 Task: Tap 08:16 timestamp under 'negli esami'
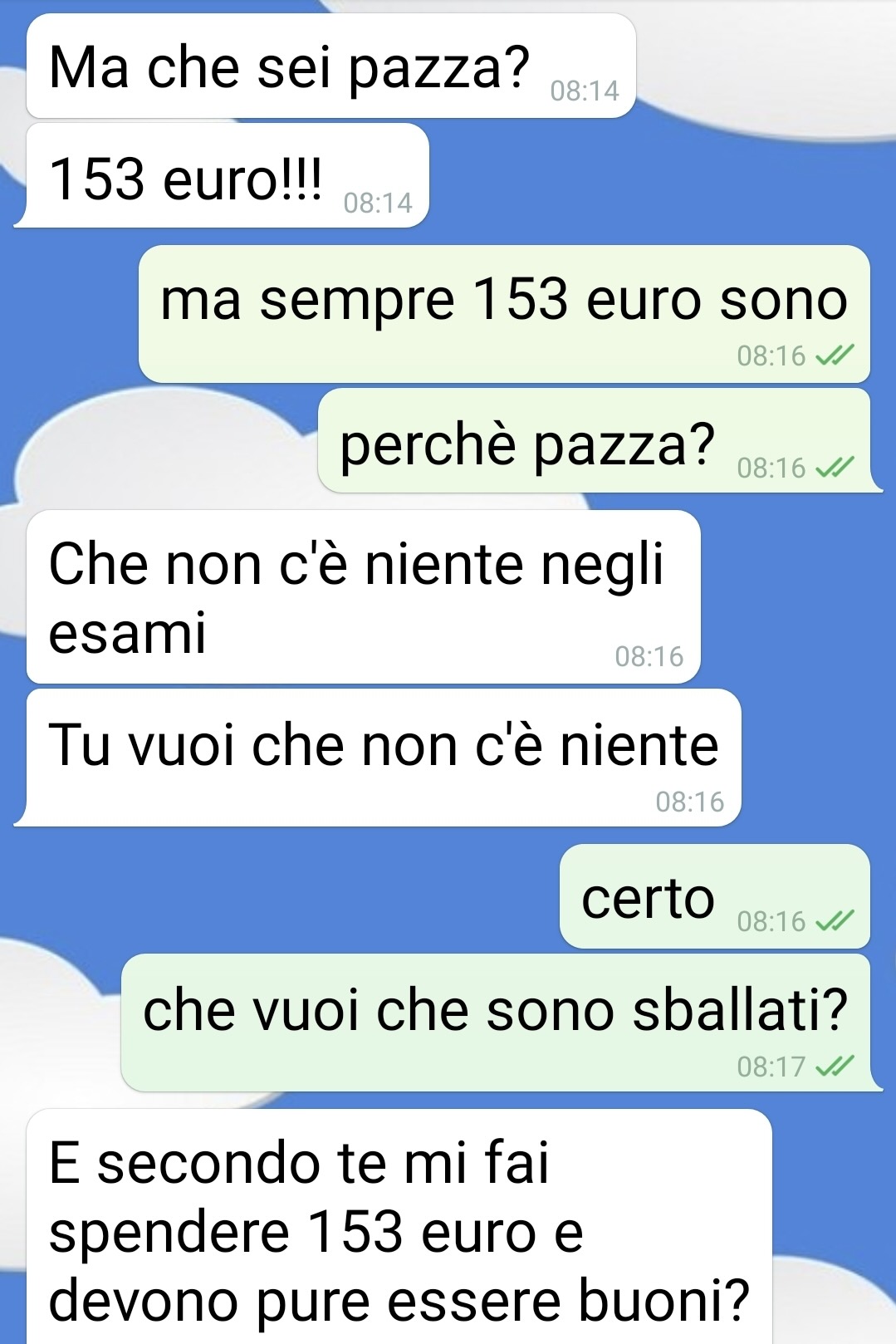(x=649, y=656)
